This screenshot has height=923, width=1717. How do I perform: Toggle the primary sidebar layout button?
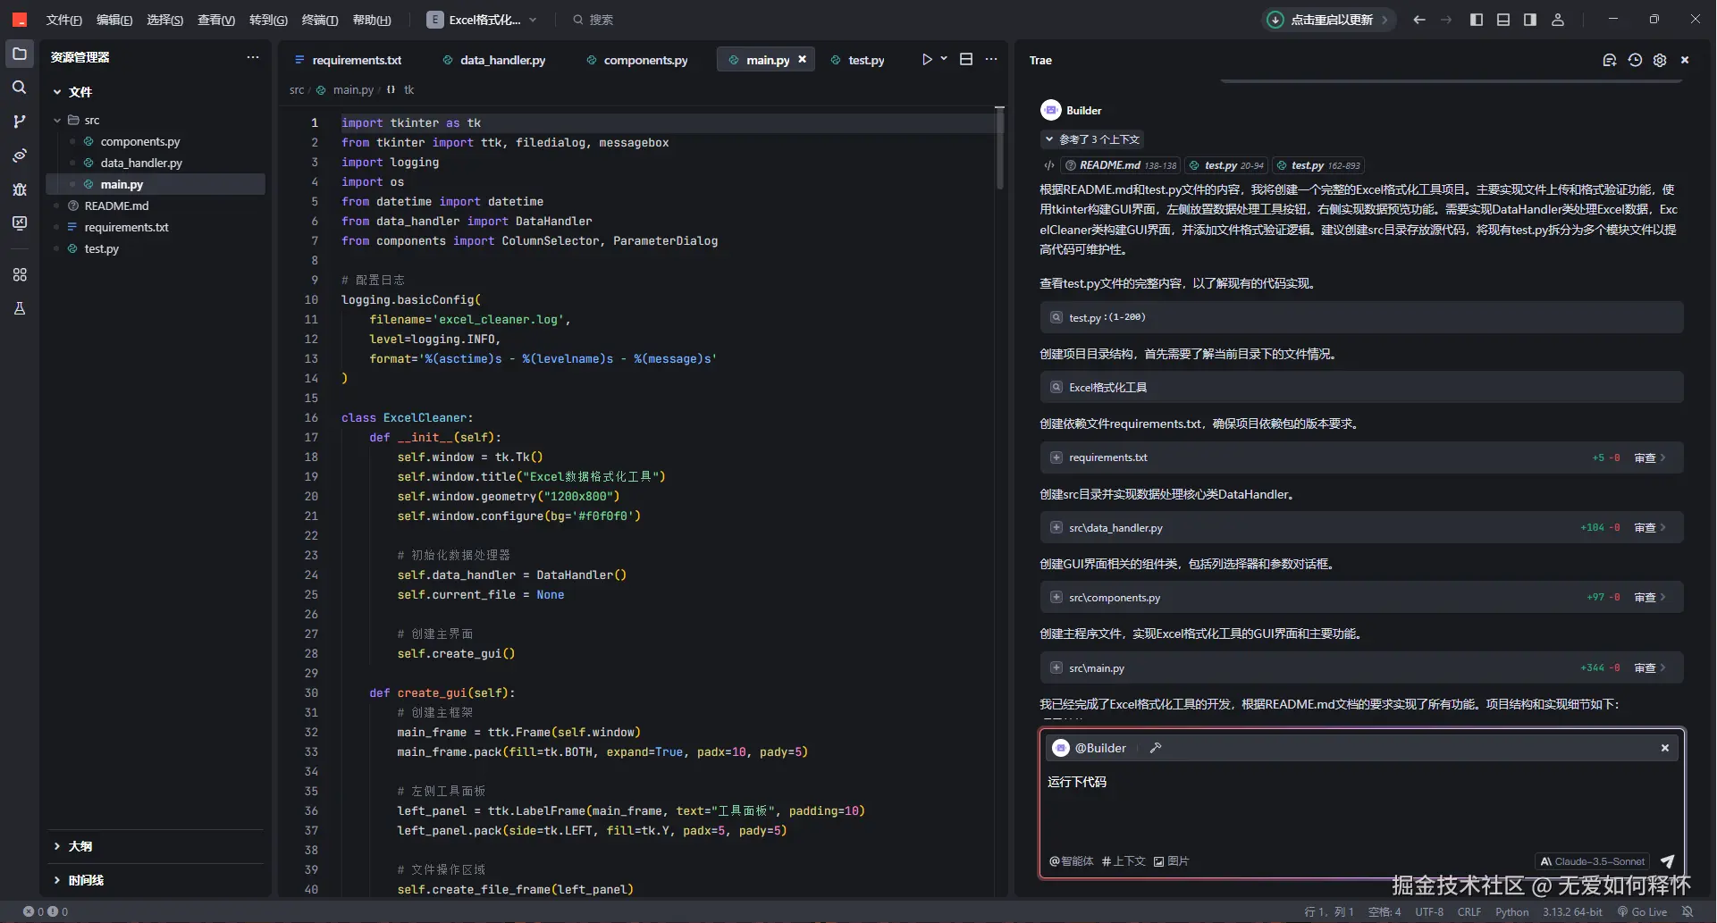(x=1477, y=20)
